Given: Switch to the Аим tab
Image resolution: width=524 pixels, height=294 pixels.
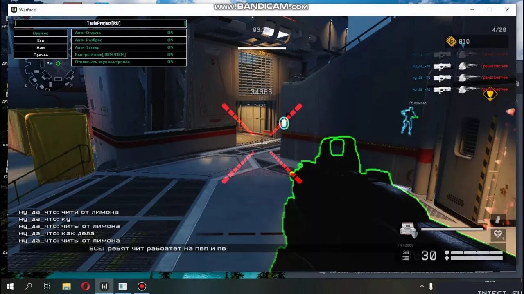Looking at the screenshot, I should pos(41,48).
